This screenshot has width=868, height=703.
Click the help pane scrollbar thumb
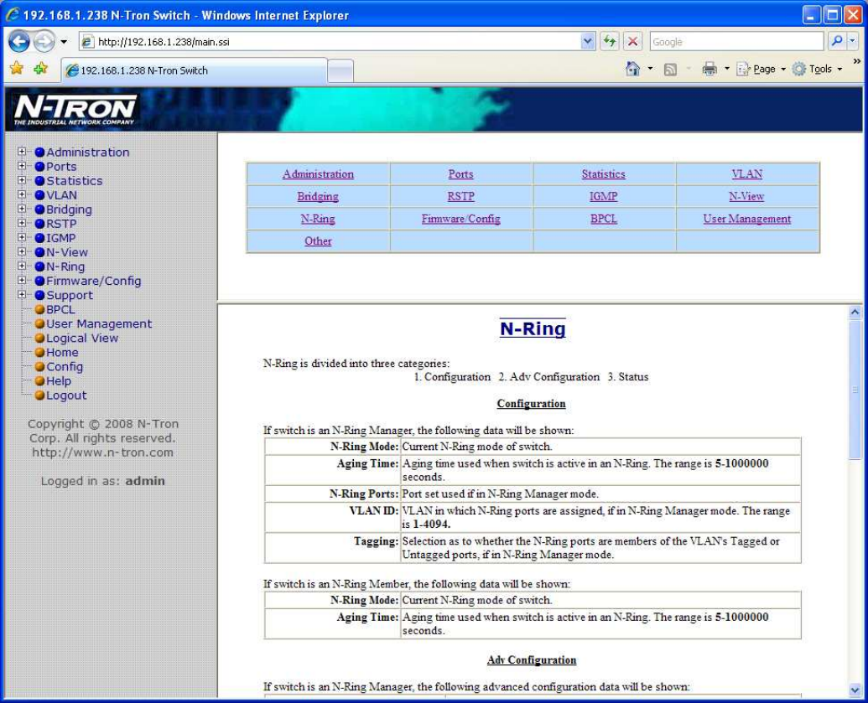pyautogui.click(x=855, y=389)
